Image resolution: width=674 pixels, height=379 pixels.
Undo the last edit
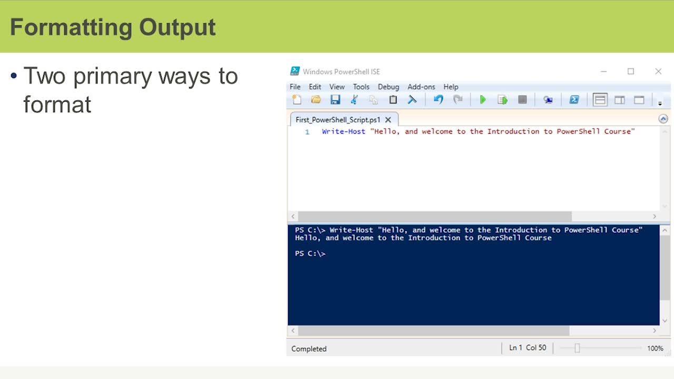click(438, 100)
